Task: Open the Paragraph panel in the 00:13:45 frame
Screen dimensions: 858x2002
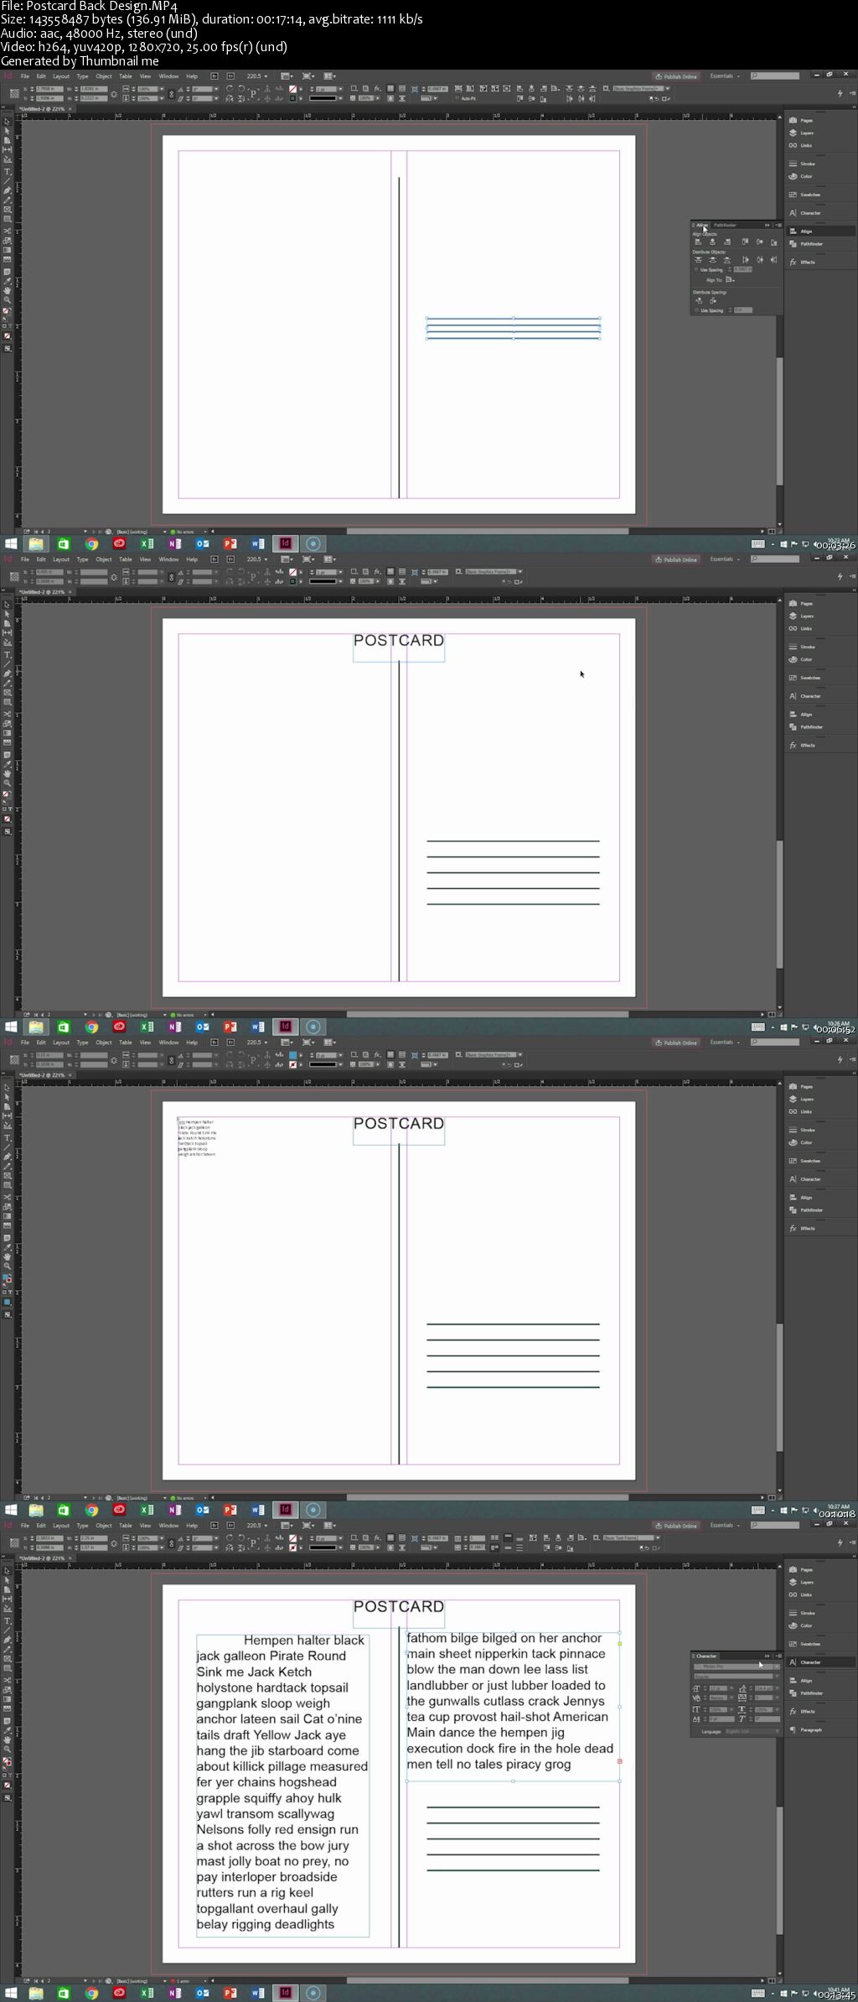Action: click(x=806, y=1729)
